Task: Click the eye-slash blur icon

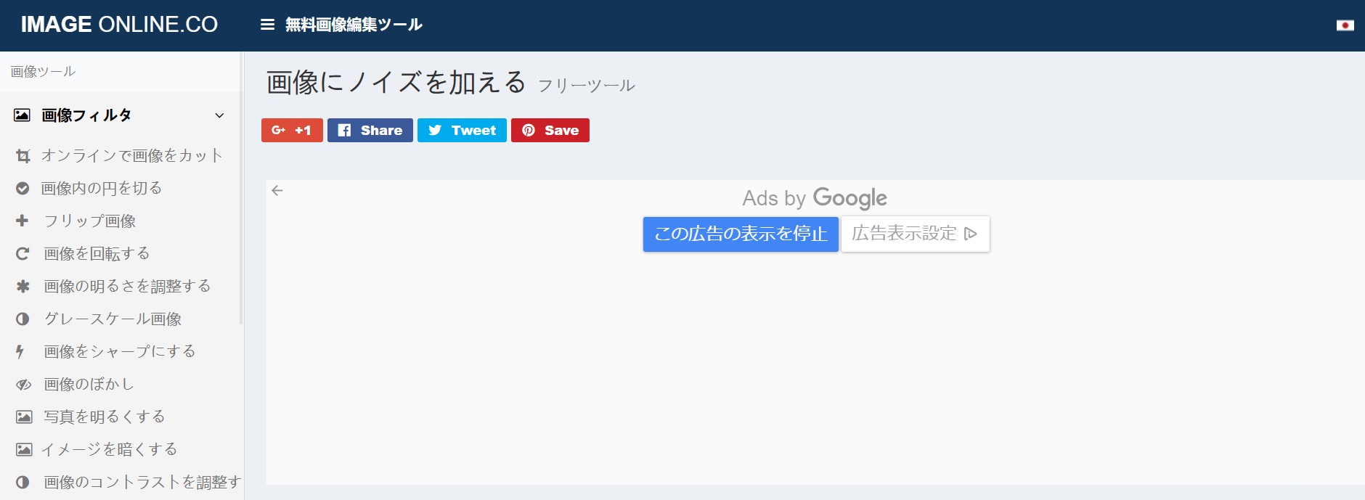Action: (23, 385)
